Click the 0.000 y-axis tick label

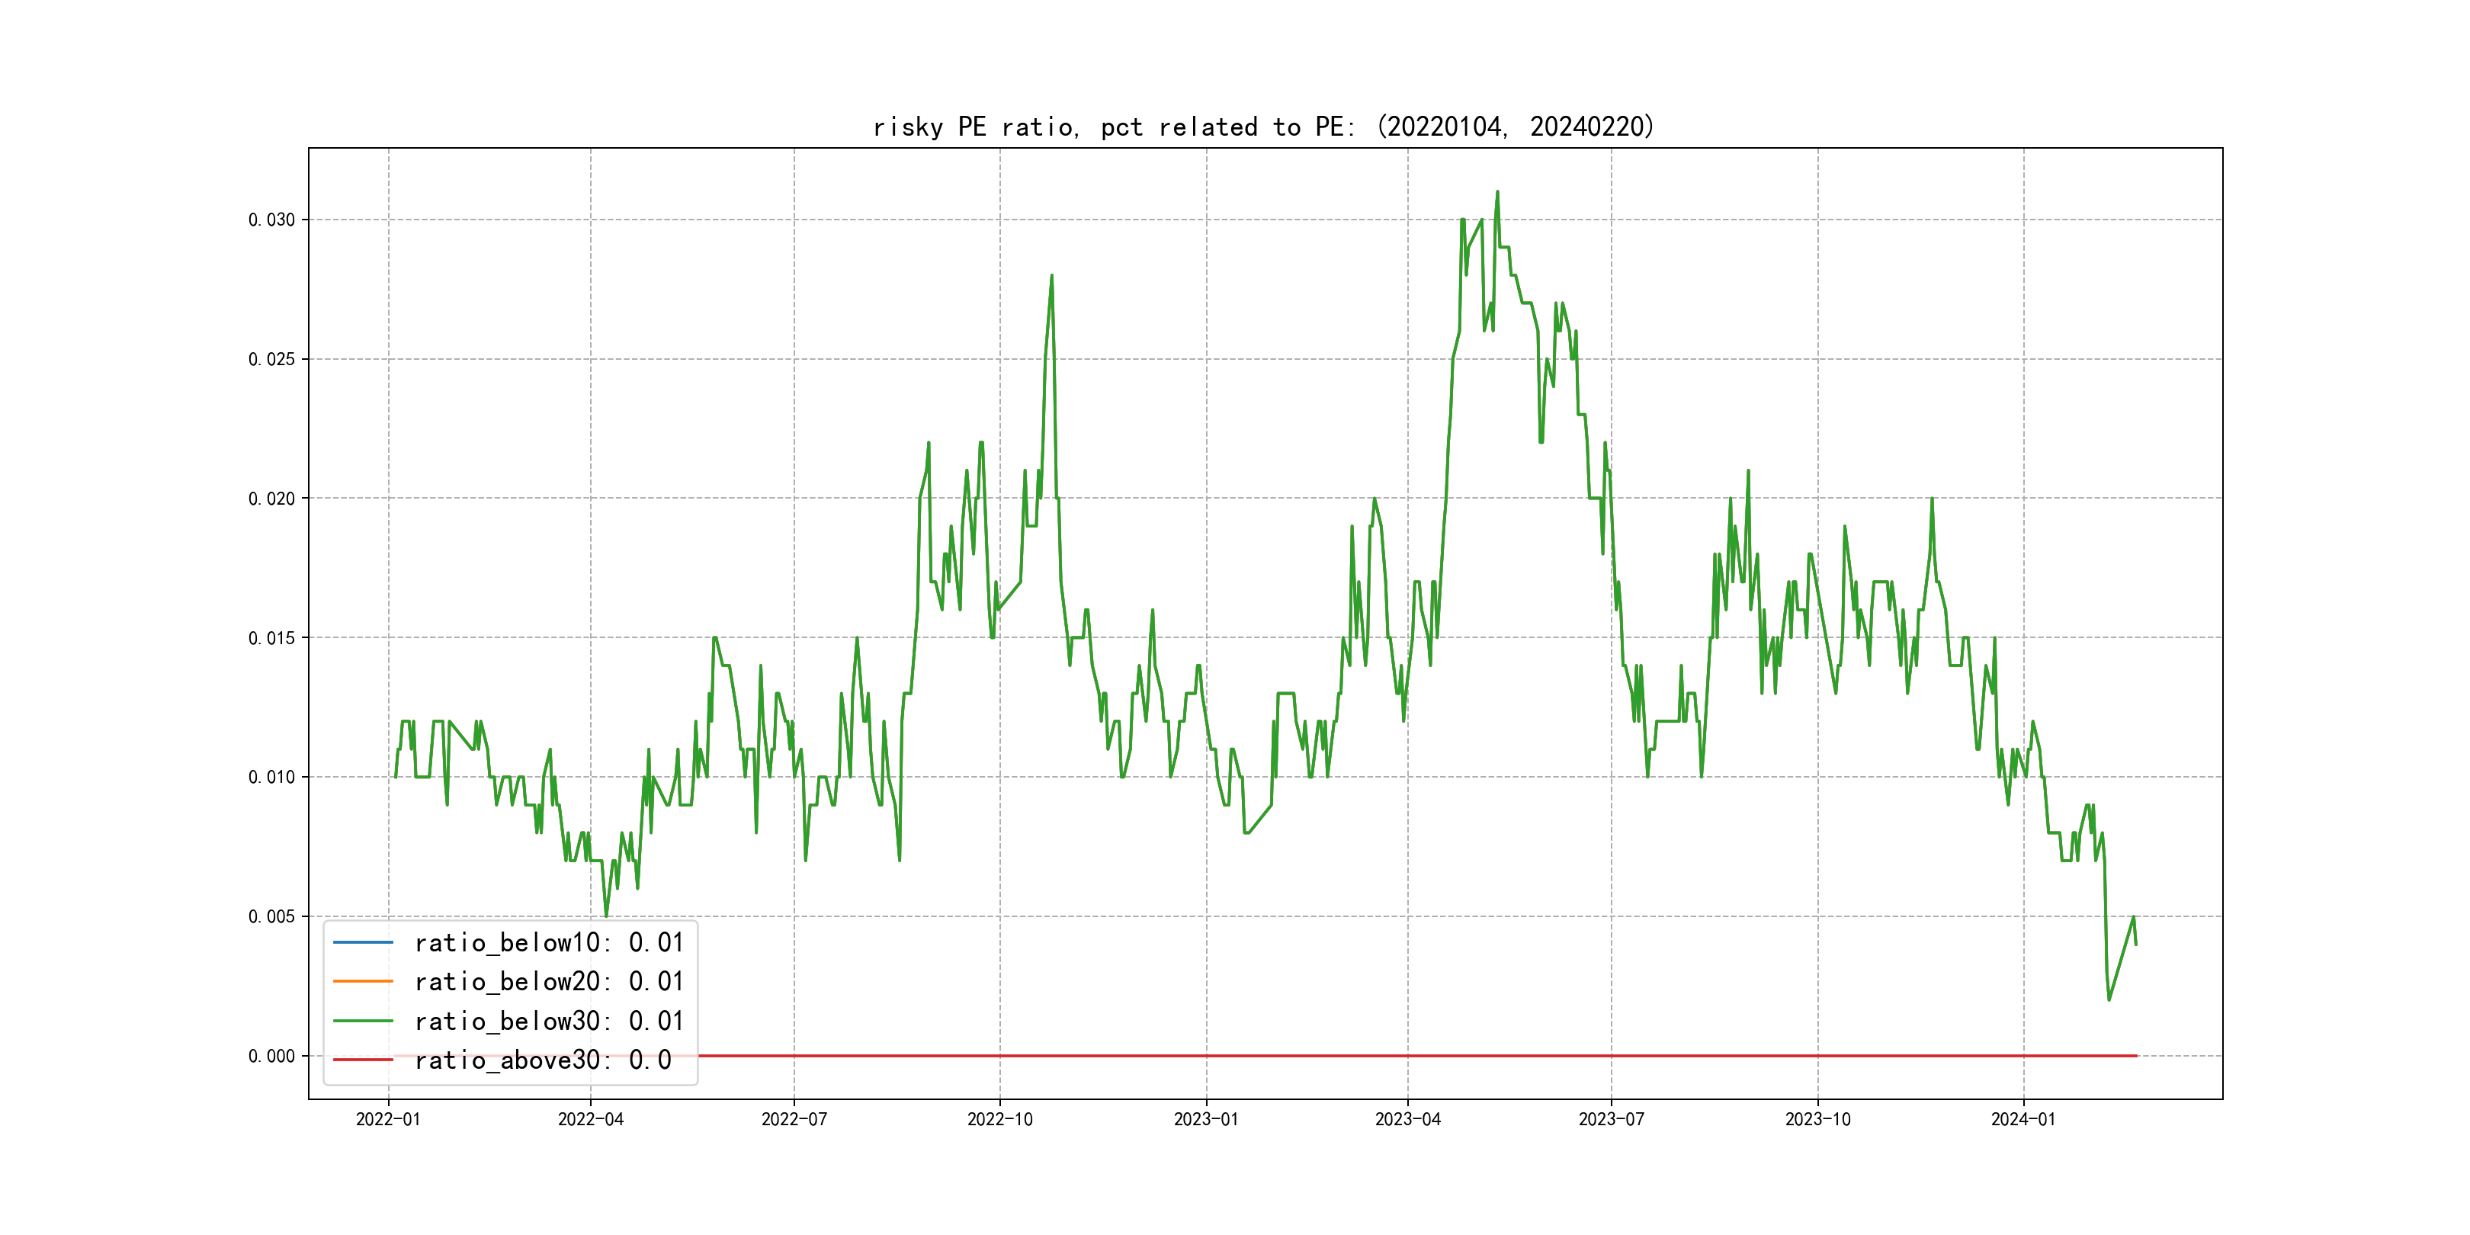(x=271, y=1056)
